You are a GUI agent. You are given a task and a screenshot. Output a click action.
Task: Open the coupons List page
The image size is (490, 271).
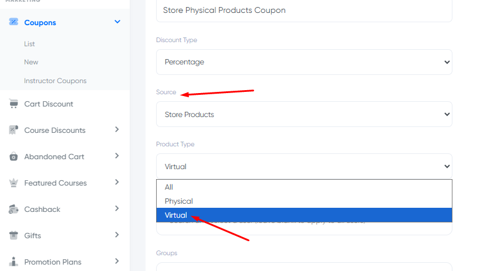[29, 44]
